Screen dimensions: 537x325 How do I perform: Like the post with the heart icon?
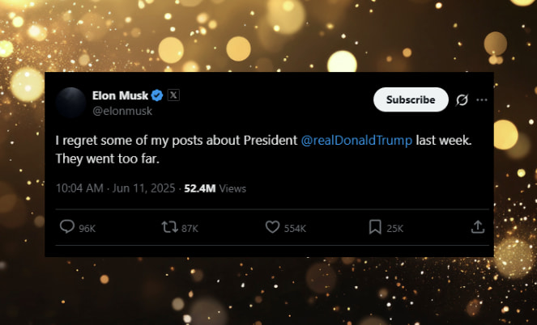coord(273,227)
